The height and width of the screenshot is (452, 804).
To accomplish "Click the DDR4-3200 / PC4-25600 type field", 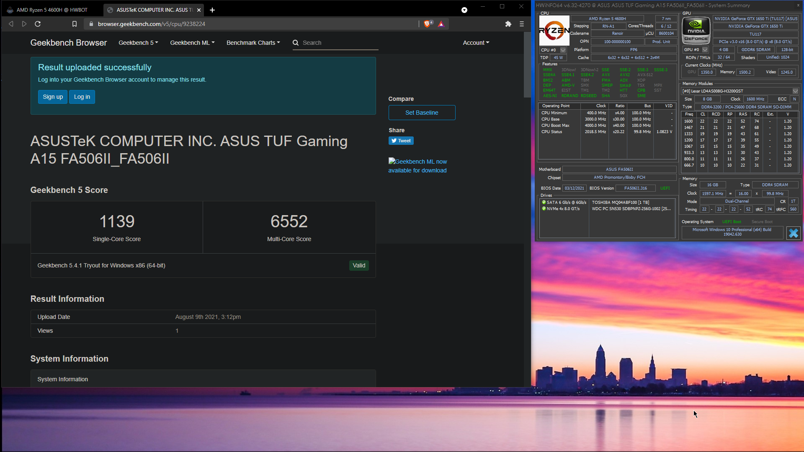I will 746,107.
